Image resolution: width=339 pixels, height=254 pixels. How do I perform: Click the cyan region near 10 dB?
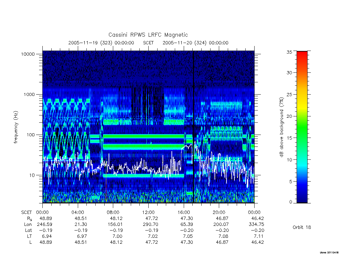click(x=302, y=160)
